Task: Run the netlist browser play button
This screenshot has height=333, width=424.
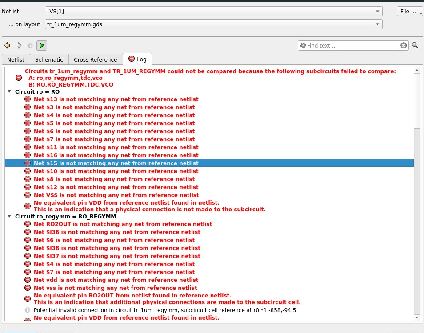Action: pos(42,45)
